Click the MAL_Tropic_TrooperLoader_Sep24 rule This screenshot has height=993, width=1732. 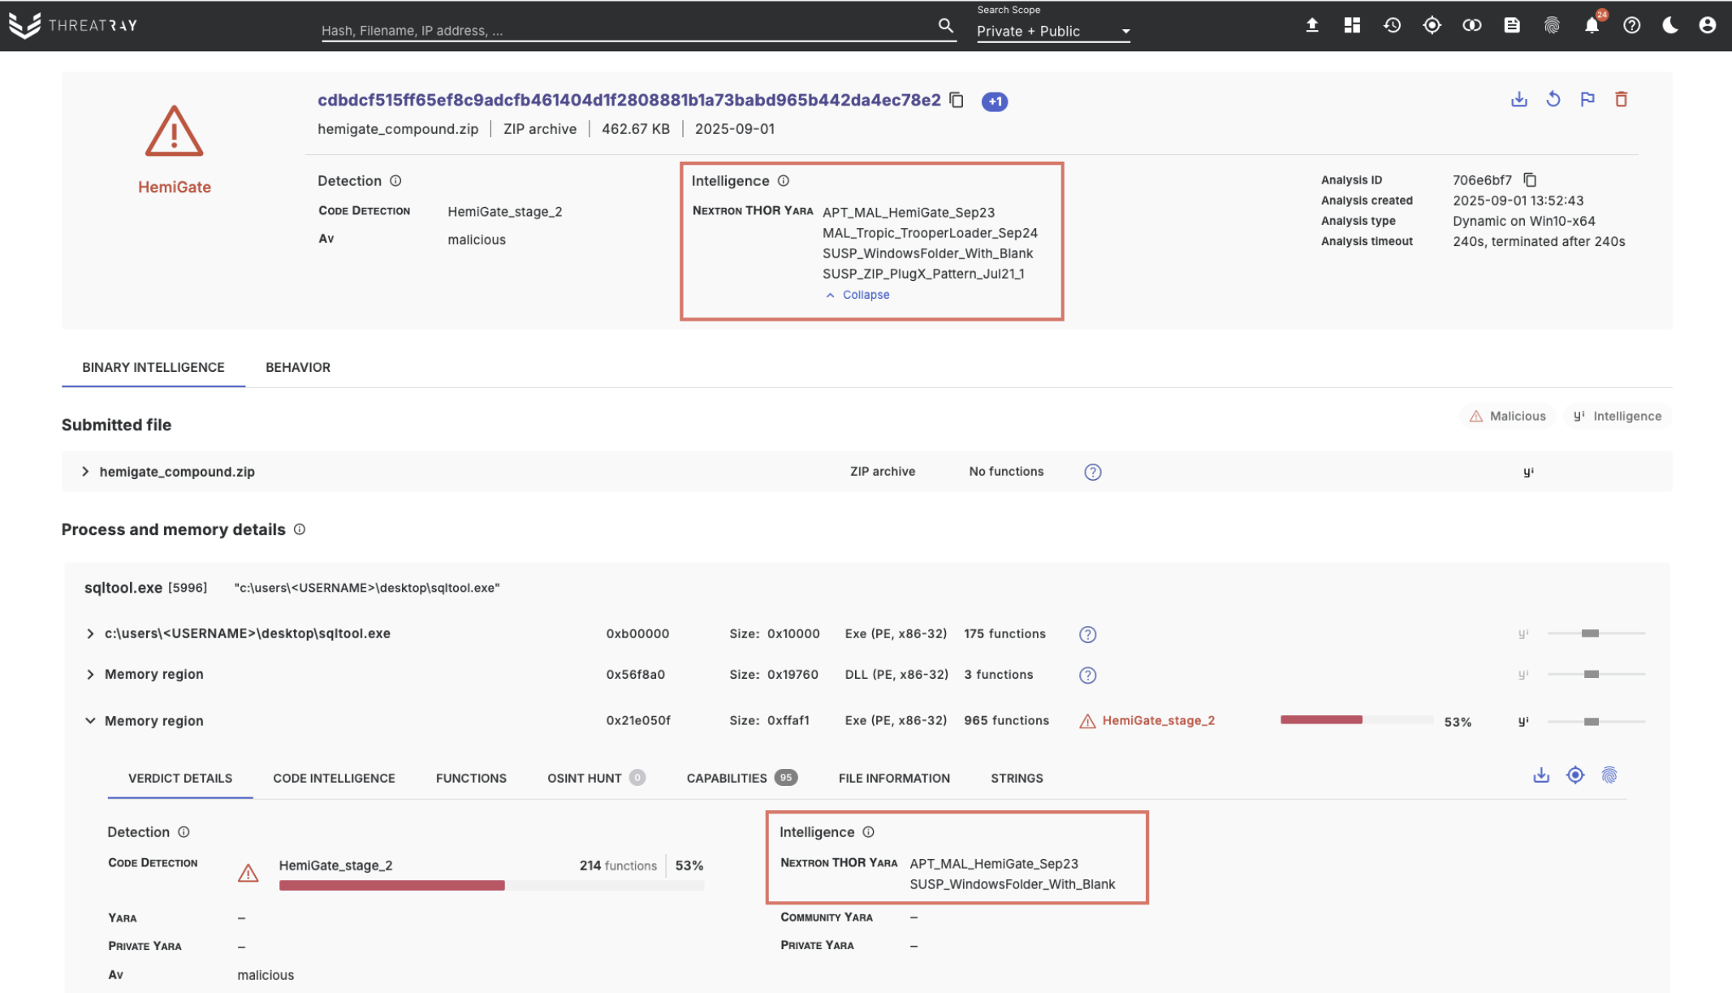(931, 232)
